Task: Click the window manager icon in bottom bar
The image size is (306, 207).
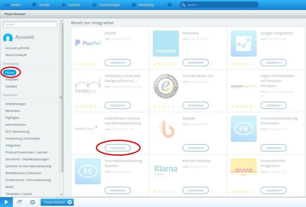Action: [20, 202]
